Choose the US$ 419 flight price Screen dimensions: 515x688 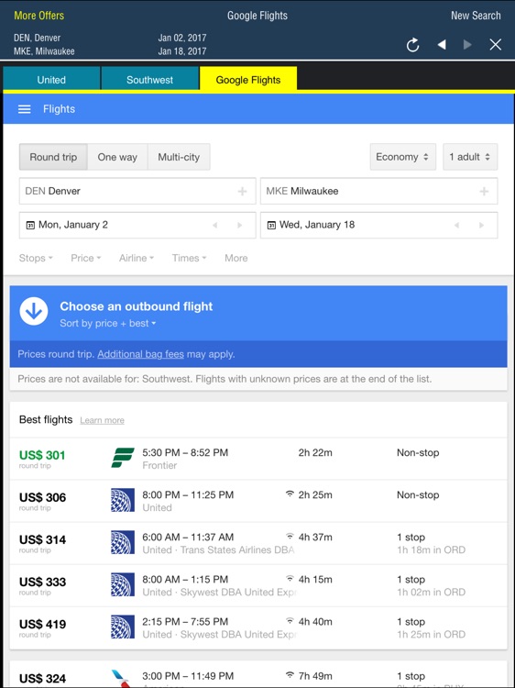coord(42,624)
